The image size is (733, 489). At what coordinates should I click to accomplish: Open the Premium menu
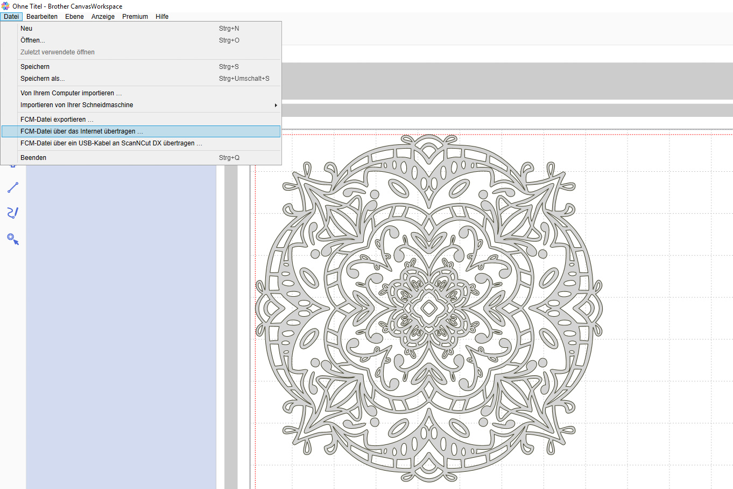pos(135,17)
